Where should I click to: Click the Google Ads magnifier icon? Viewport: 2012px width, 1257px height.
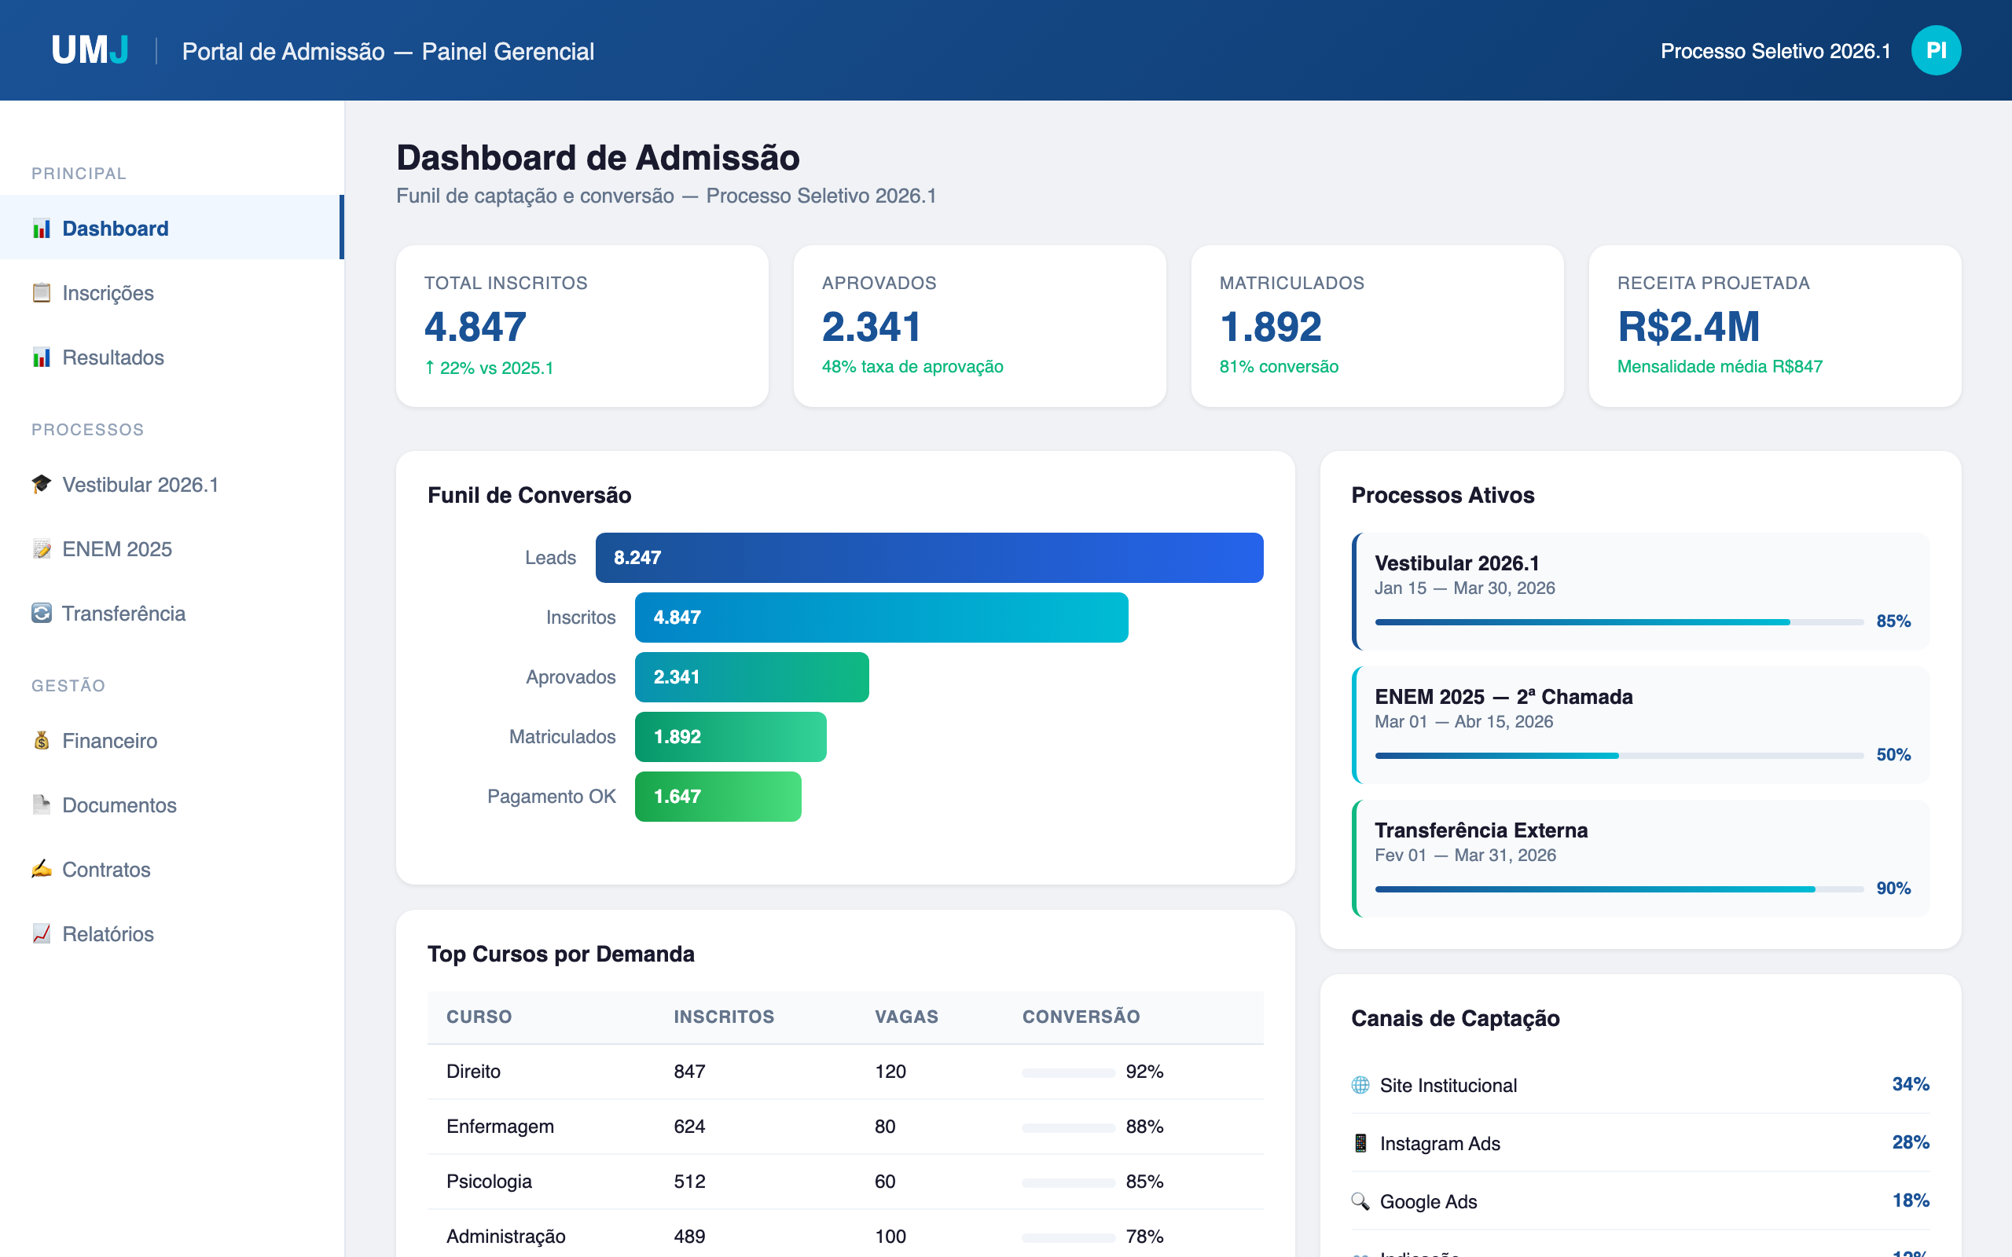1360,1201
